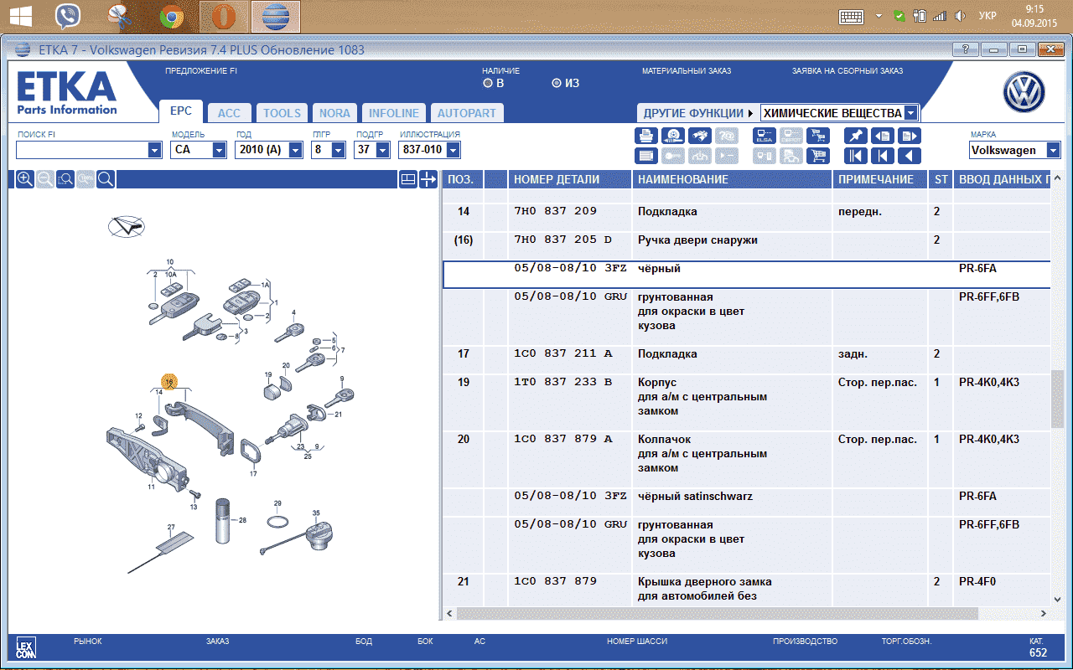Screen dimensions: 1073x670
Task: Select the 'ИЗ' availability radio button
Action: pyautogui.click(x=556, y=84)
